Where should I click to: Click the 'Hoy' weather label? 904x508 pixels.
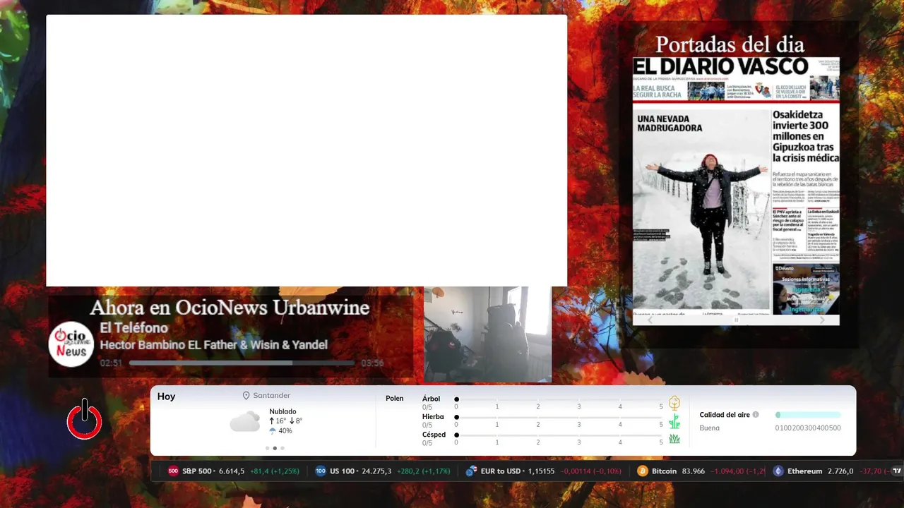(x=166, y=397)
